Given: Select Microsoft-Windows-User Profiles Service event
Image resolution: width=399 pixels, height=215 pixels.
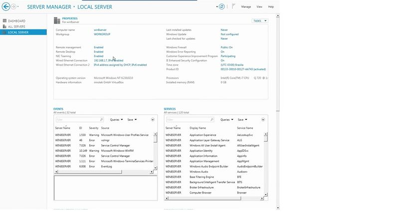Looking at the screenshot, I should click(x=104, y=135).
